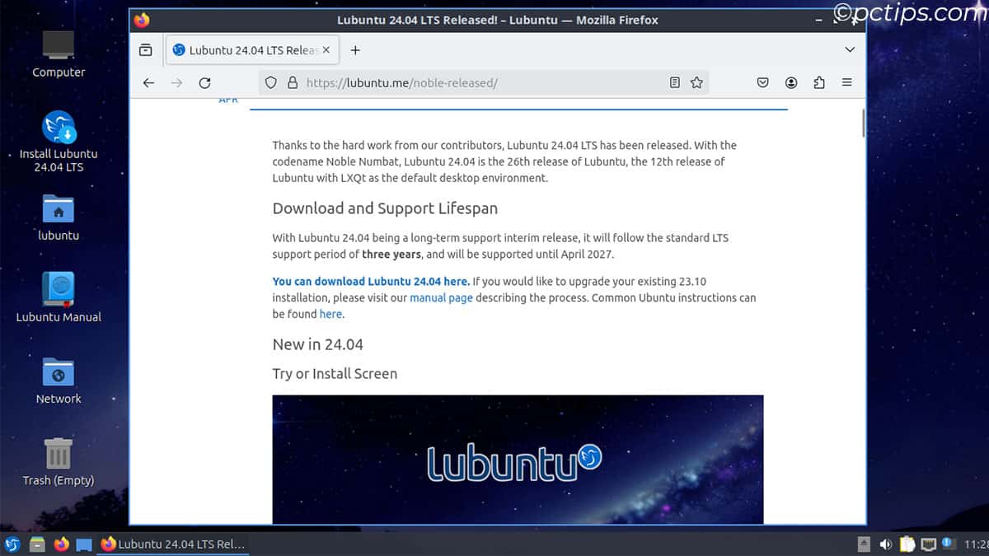This screenshot has height=556, width=989.
Task: Open Firefox Recent browsing (Firefox View) button
Action: (146, 50)
